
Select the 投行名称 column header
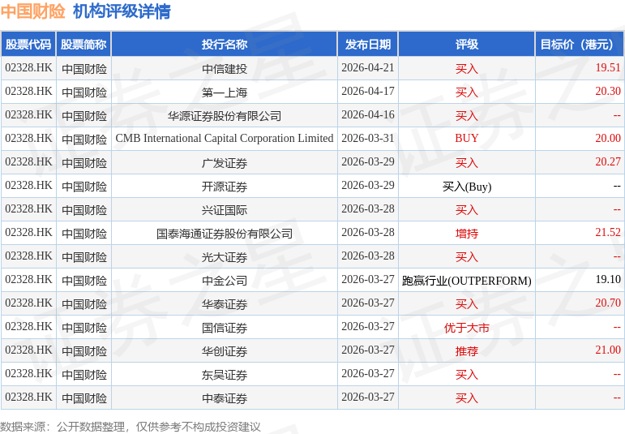point(225,45)
